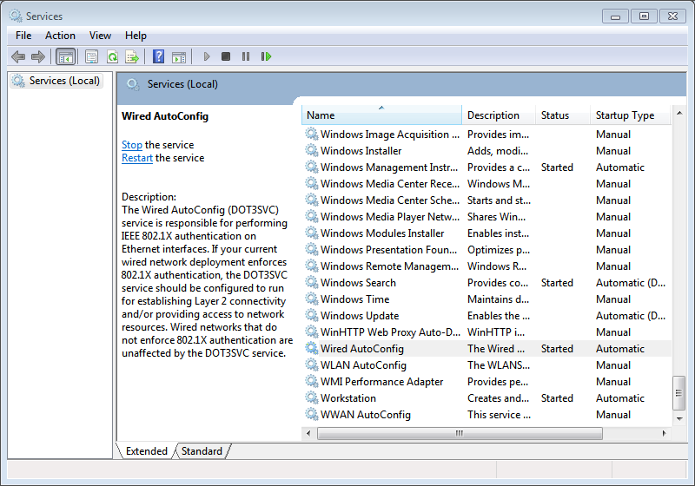Select the Windows Presentation Foun... service
695x486 pixels.
click(486, 250)
